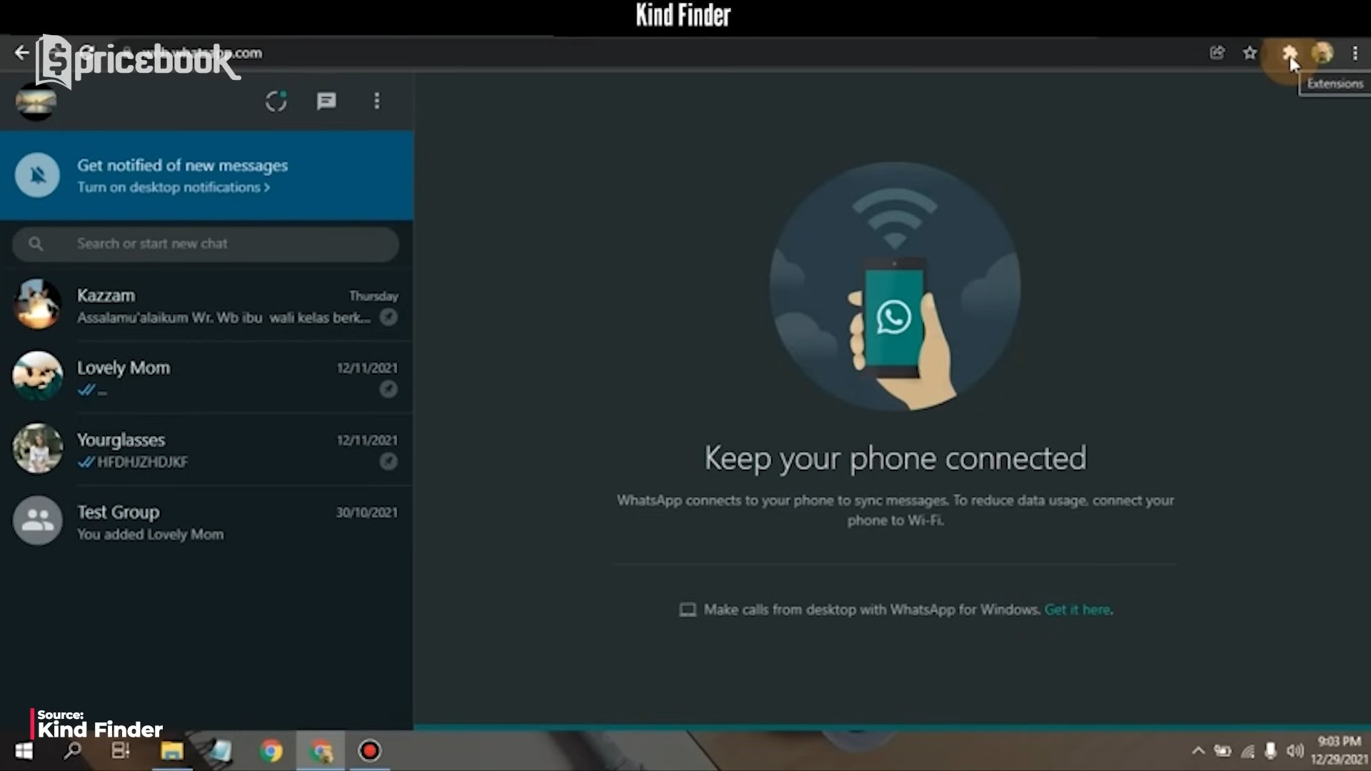Viewport: 1371px width, 771px height.
Task: Click the laptop icon beside Make calls text
Action: [688, 610]
